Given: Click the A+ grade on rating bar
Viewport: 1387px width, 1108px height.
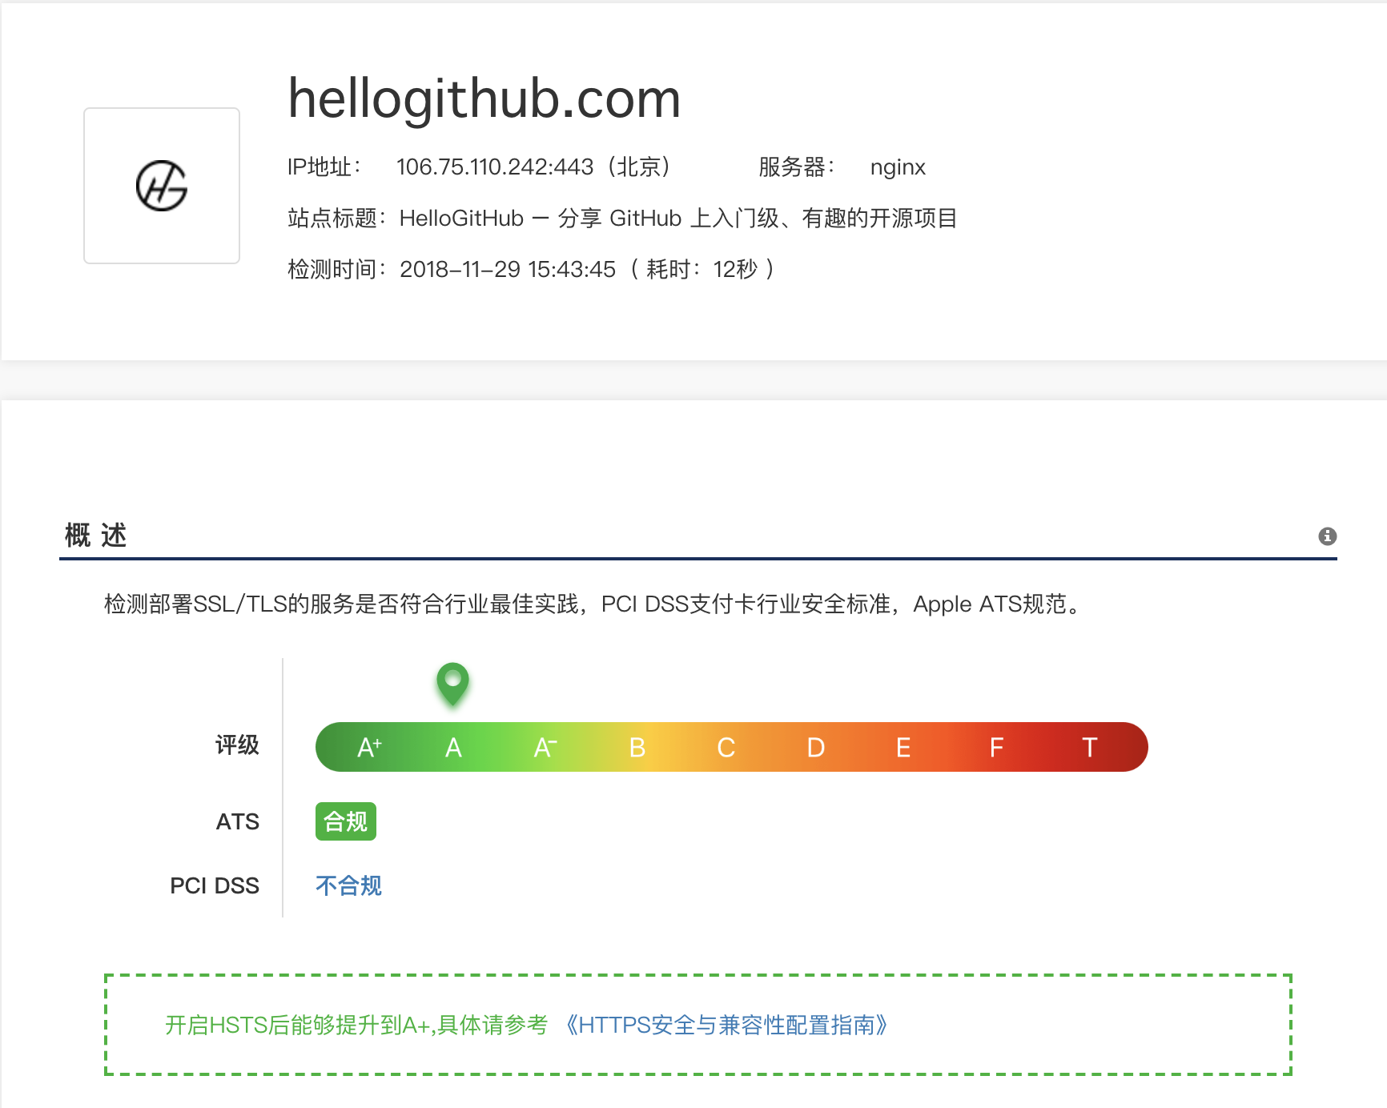Looking at the screenshot, I should [369, 747].
